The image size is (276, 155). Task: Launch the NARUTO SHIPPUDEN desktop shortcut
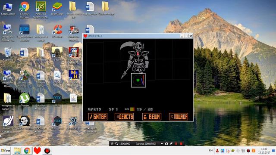[x=41, y=9]
